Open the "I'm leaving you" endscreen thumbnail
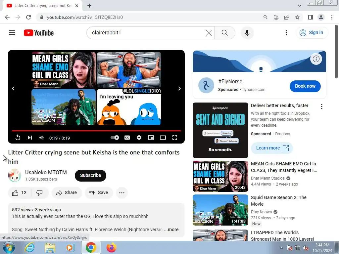Viewport: 339px width, 254px height. (129, 107)
